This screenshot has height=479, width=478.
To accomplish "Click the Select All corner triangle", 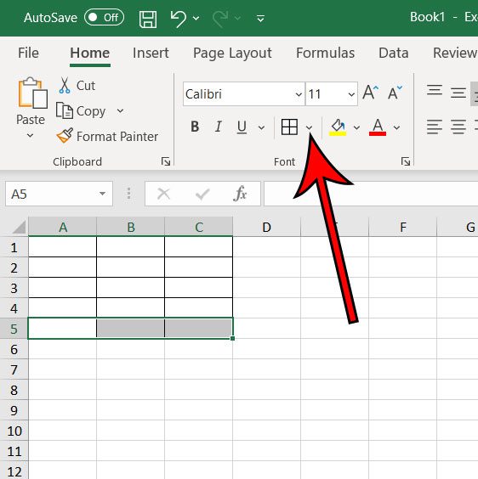I will [19, 227].
